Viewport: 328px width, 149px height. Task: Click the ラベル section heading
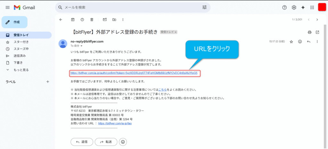point(11,82)
